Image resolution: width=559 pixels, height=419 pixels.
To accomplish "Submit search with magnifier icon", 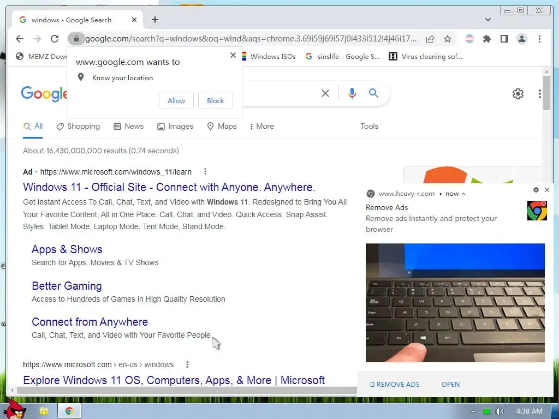I will point(373,93).
